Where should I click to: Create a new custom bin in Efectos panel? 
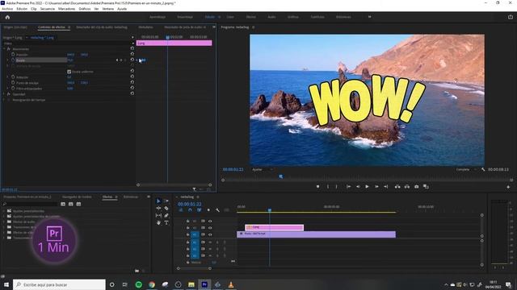pos(137,271)
